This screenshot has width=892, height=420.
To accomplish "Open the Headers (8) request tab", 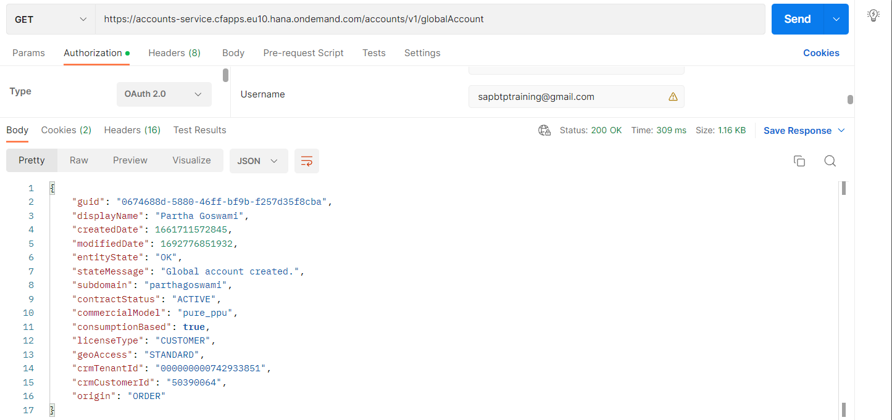I will 174,53.
